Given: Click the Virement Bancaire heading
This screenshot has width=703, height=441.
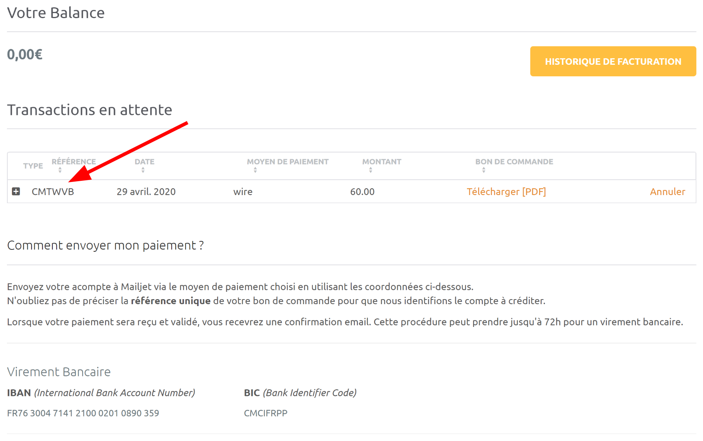Looking at the screenshot, I should [59, 372].
